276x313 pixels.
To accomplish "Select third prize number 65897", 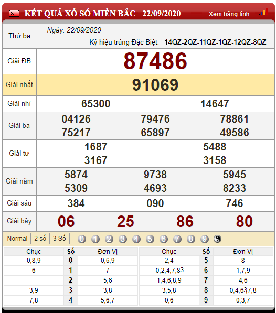I will pos(155,133).
